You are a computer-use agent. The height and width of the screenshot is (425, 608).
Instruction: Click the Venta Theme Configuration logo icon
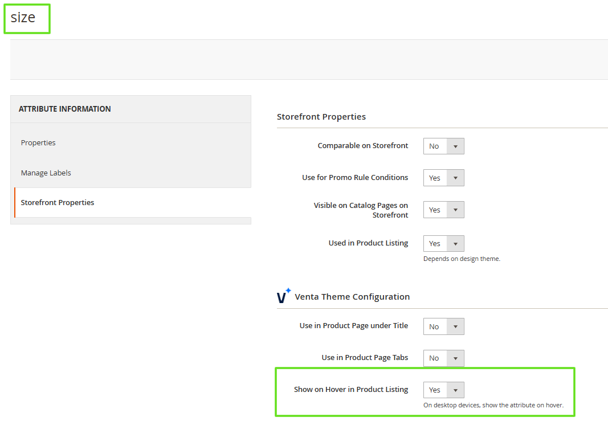pos(283,296)
